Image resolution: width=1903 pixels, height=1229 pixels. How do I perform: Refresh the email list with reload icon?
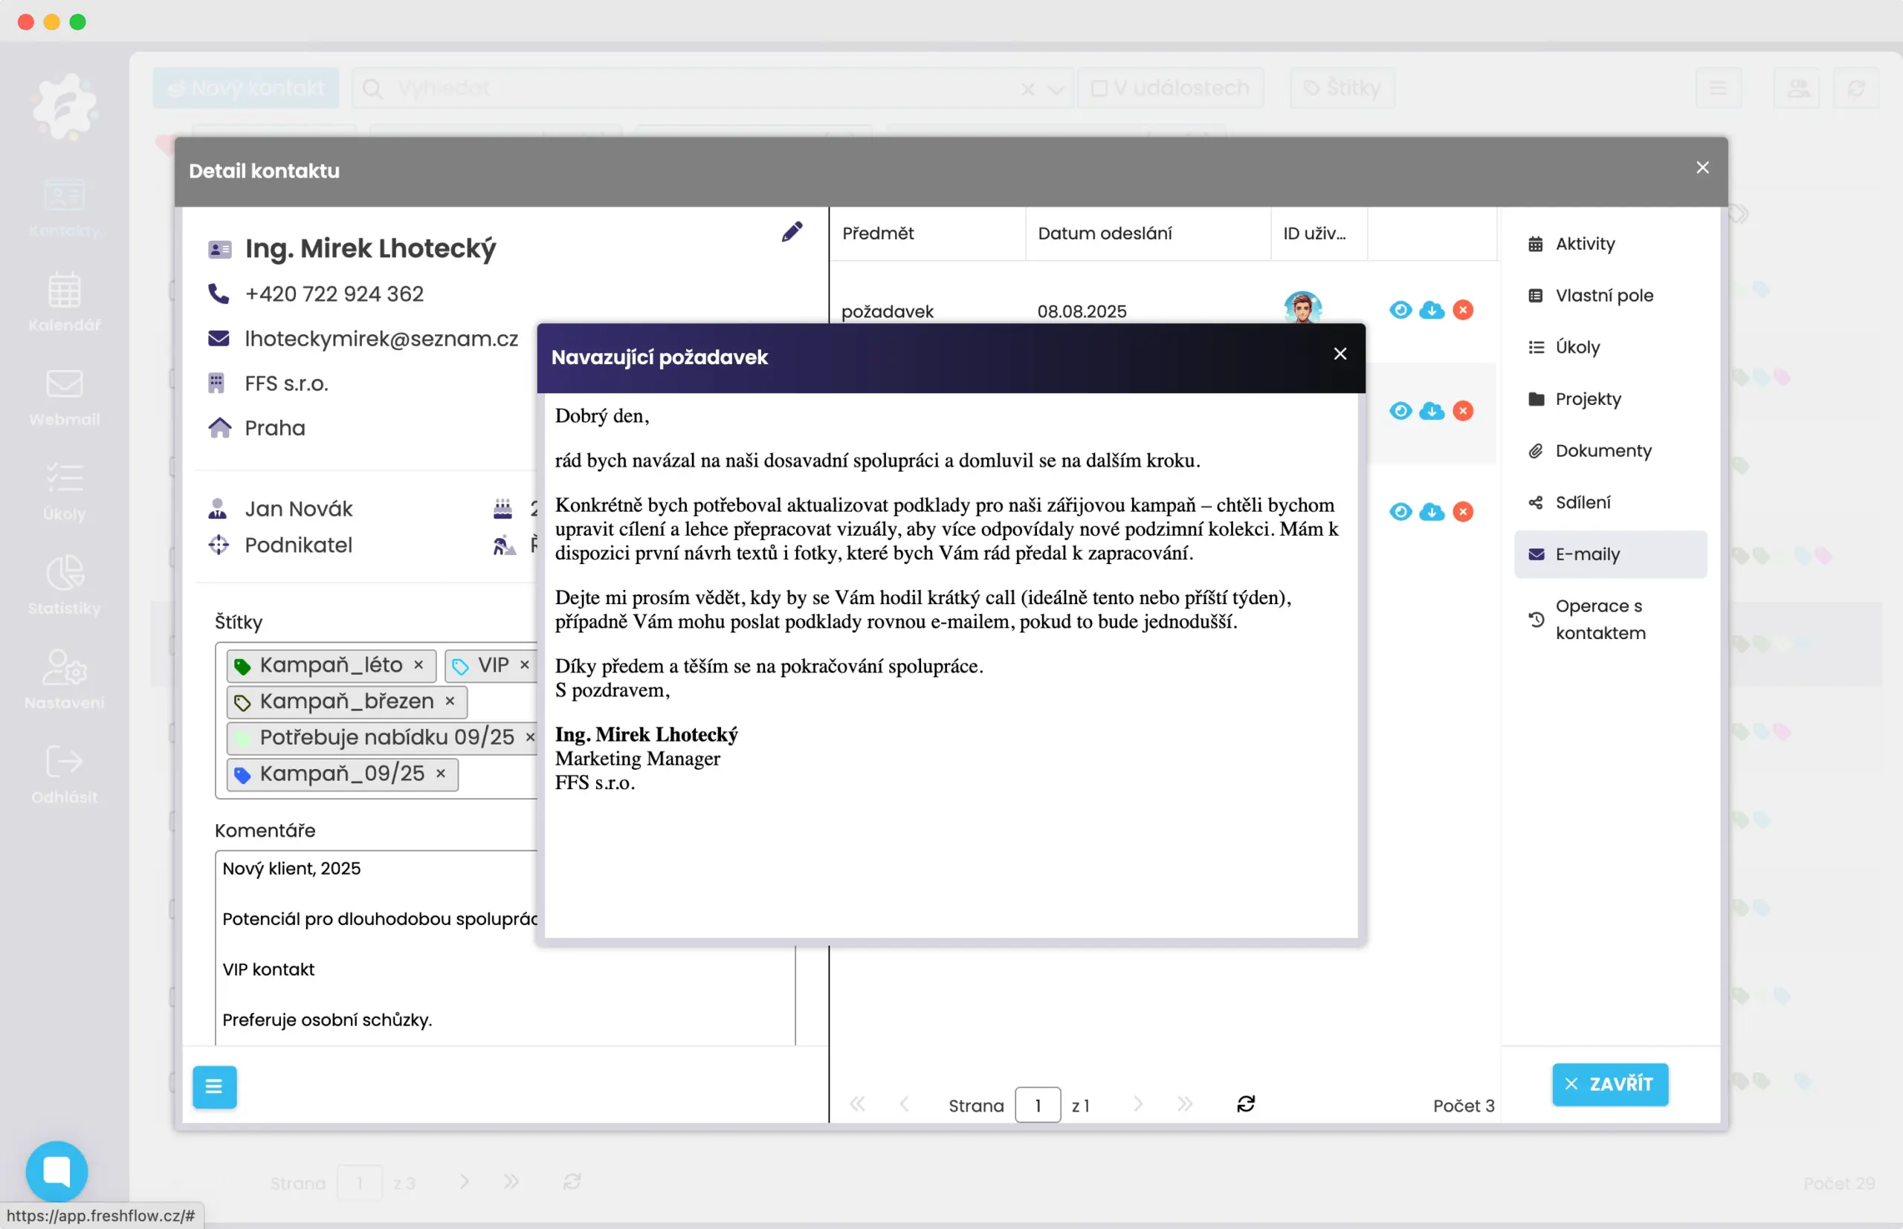click(1245, 1103)
